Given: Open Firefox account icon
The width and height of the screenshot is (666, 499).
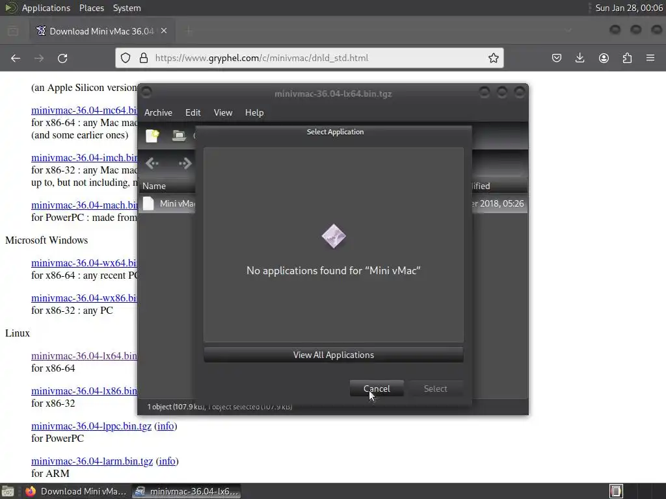Looking at the screenshot, I should click(604, 58).
